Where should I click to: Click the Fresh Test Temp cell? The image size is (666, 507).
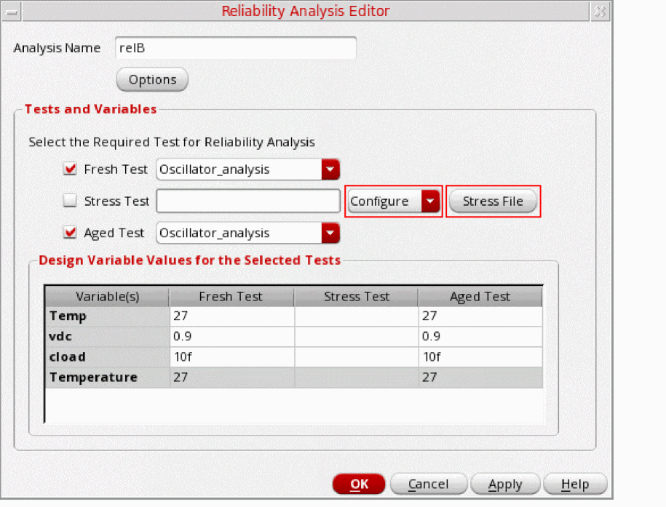tap(231, 316)
